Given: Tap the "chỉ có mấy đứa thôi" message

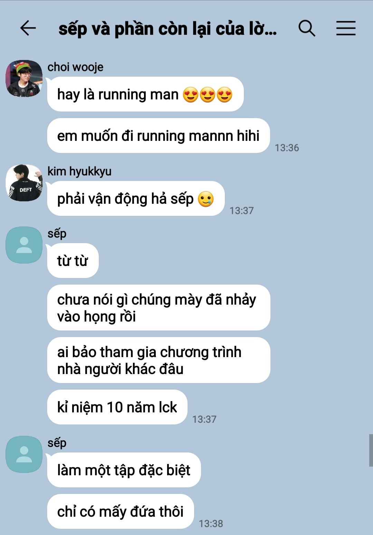Looking at the screenshot, I should point(121,511).
